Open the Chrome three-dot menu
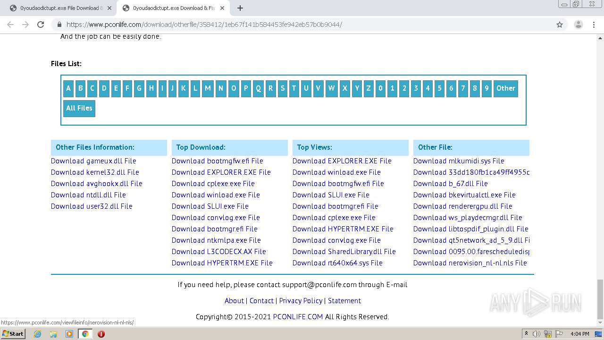The height and width of the screenshot is (340, 604). coord(593,25)
